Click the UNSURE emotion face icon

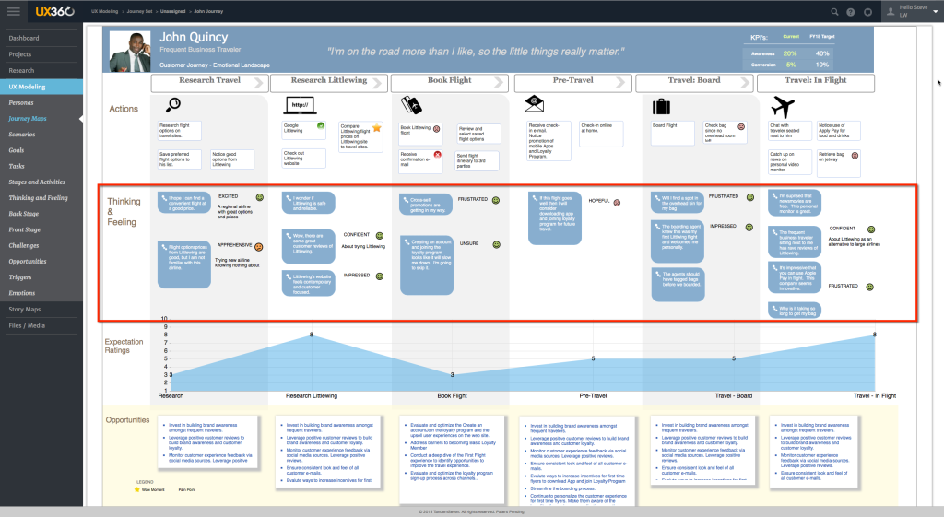pyautogui.click(x=496, y=244)
